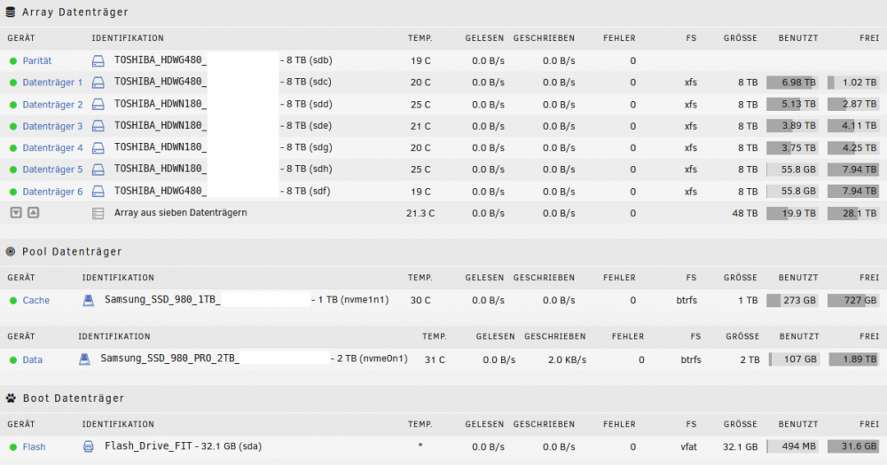Click the Array Datenträger section title
Image resolution: width=887 pixels, height=465 pixels.
(75, 12)
